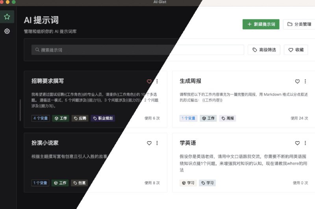Click the 搜索提示词 search field

(x=138, y=50)
